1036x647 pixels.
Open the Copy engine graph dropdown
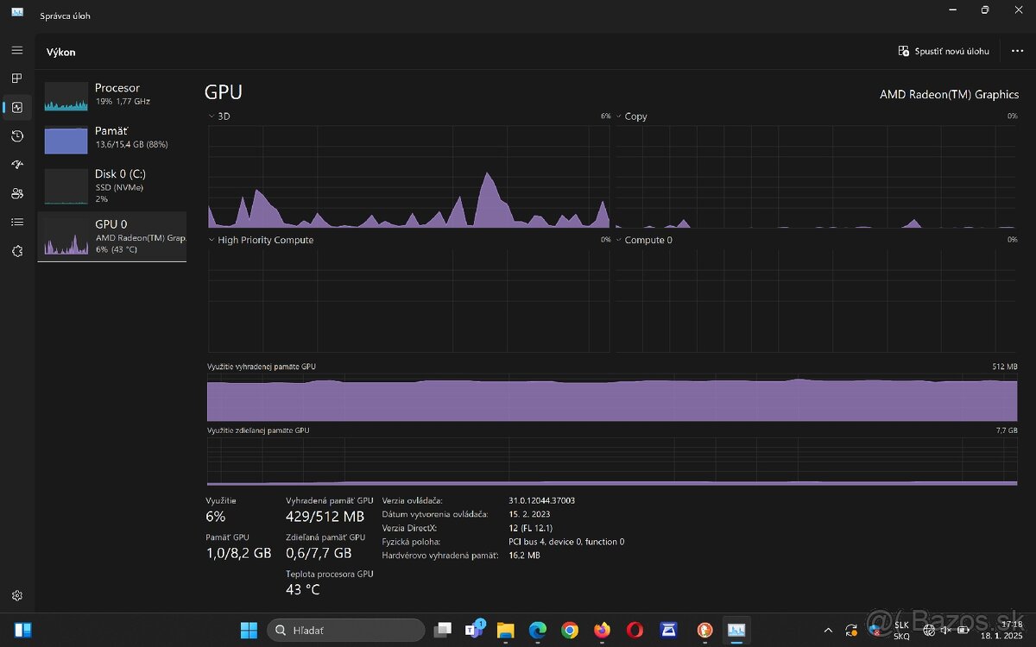pyautogui.click(x=620, y=116)
